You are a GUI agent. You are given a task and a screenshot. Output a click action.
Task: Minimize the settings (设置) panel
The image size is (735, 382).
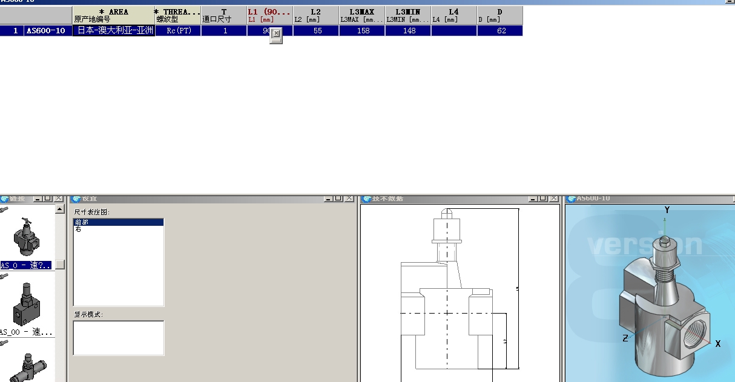coord(328,199)
